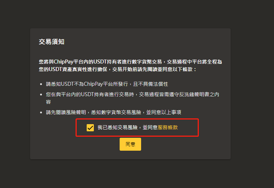Click the bullet dot before 您在與平台內的USDT持有者
Viewport: 274px width, 188px height.
[41, 94]
